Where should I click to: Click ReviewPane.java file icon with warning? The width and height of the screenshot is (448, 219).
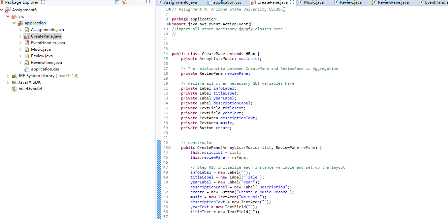click(x=27, y=63)
